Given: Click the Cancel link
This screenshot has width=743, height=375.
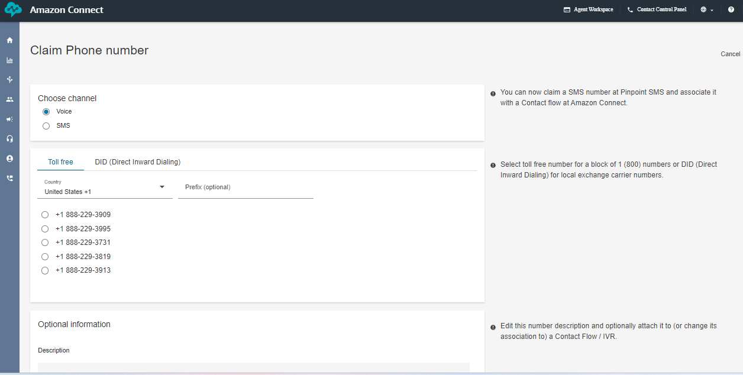Looking at the screenshot, I should coord(730,54).
